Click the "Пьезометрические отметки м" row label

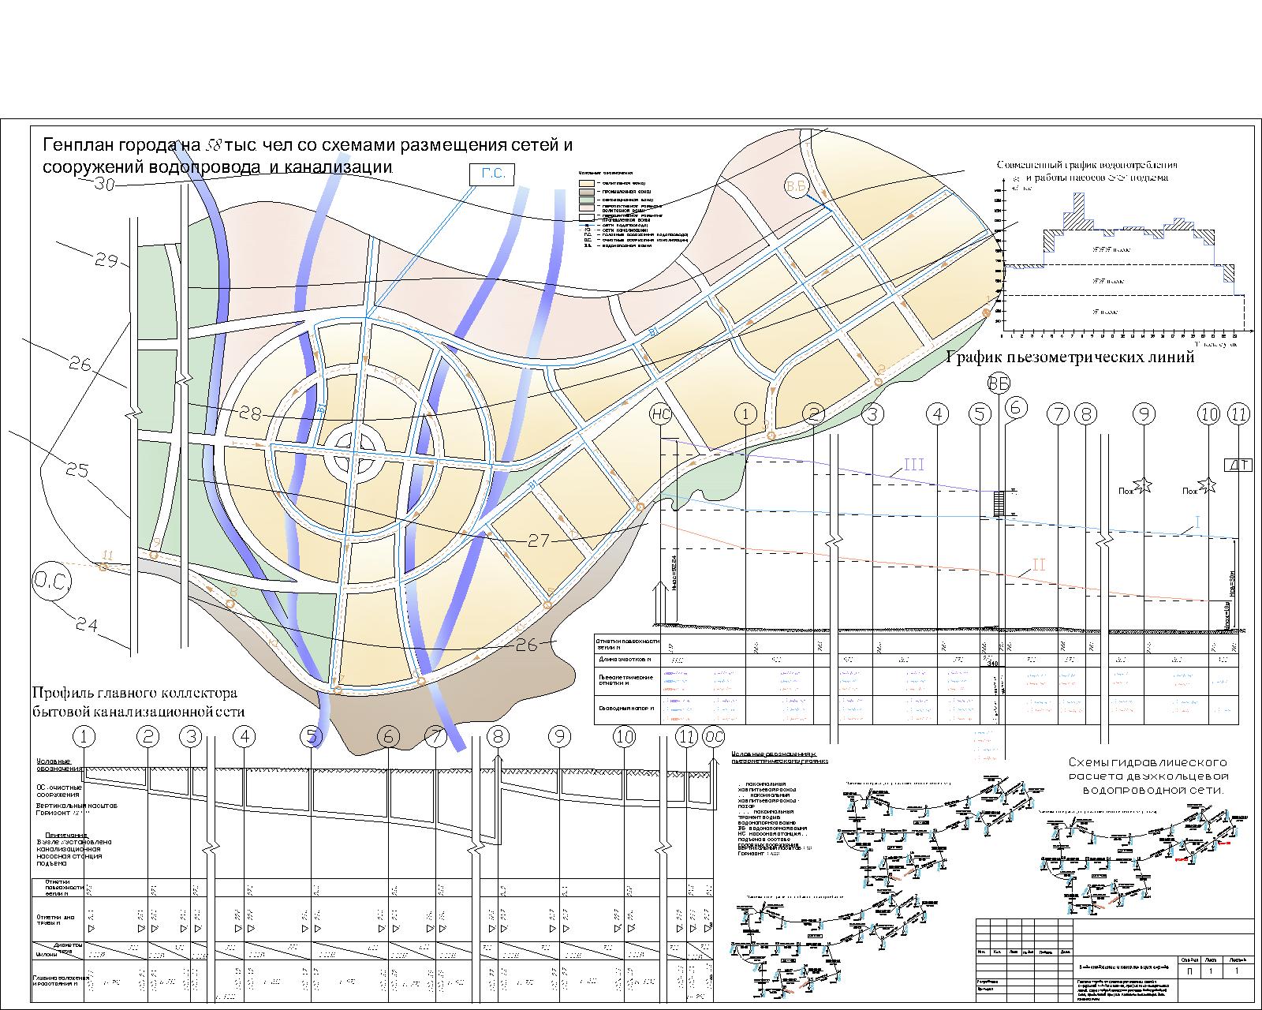tap(628, 679)
